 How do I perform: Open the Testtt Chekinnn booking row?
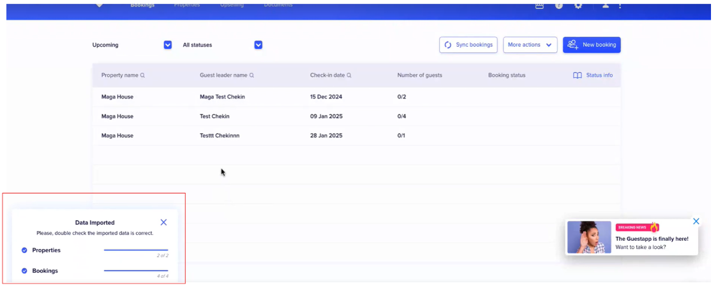click(219, 135)
